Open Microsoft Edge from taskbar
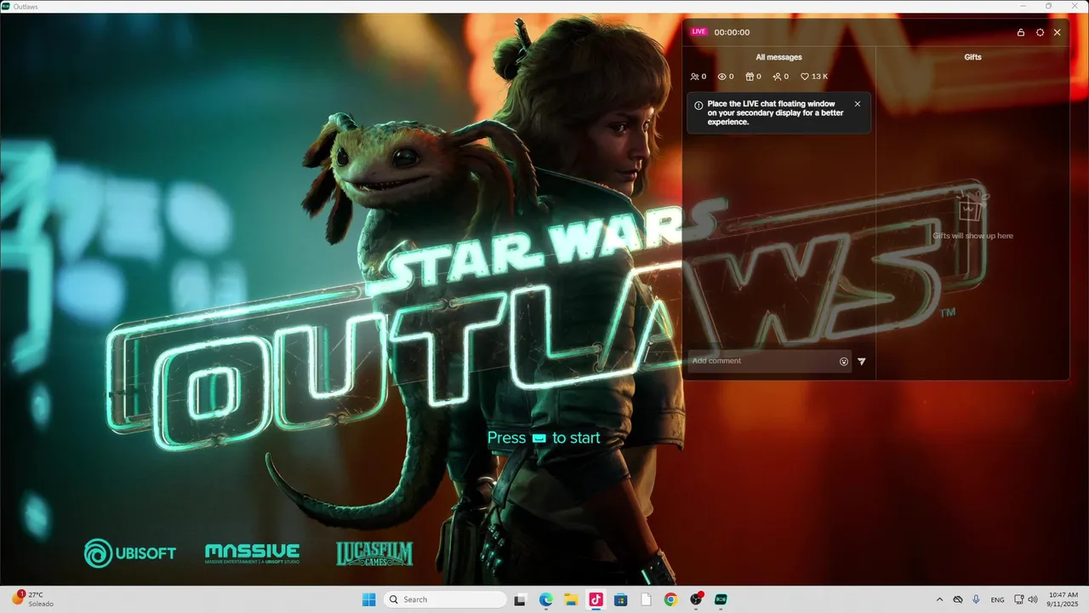 pos(545,599)
